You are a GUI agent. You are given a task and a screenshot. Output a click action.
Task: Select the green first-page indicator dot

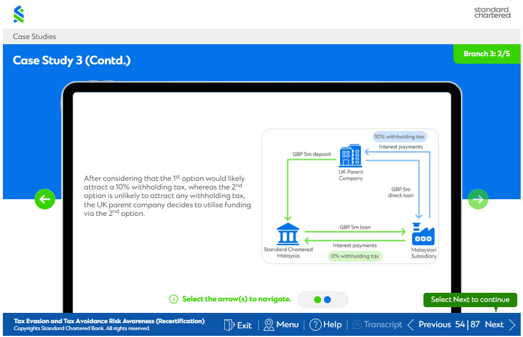pos(318,300)
